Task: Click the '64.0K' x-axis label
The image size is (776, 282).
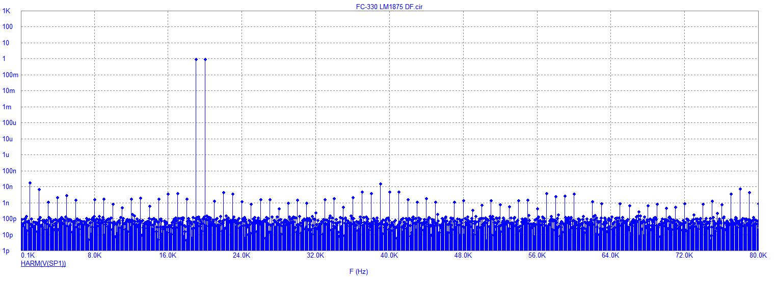Action: [x=610, y=256]
